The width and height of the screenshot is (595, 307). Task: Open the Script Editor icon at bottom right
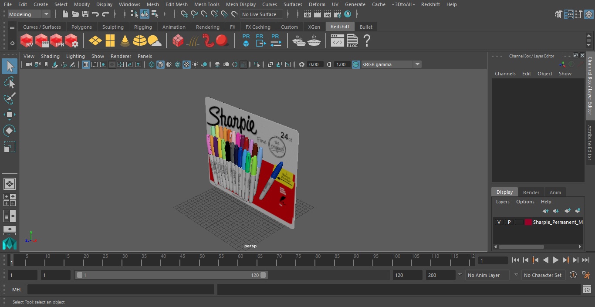(587, 289)
